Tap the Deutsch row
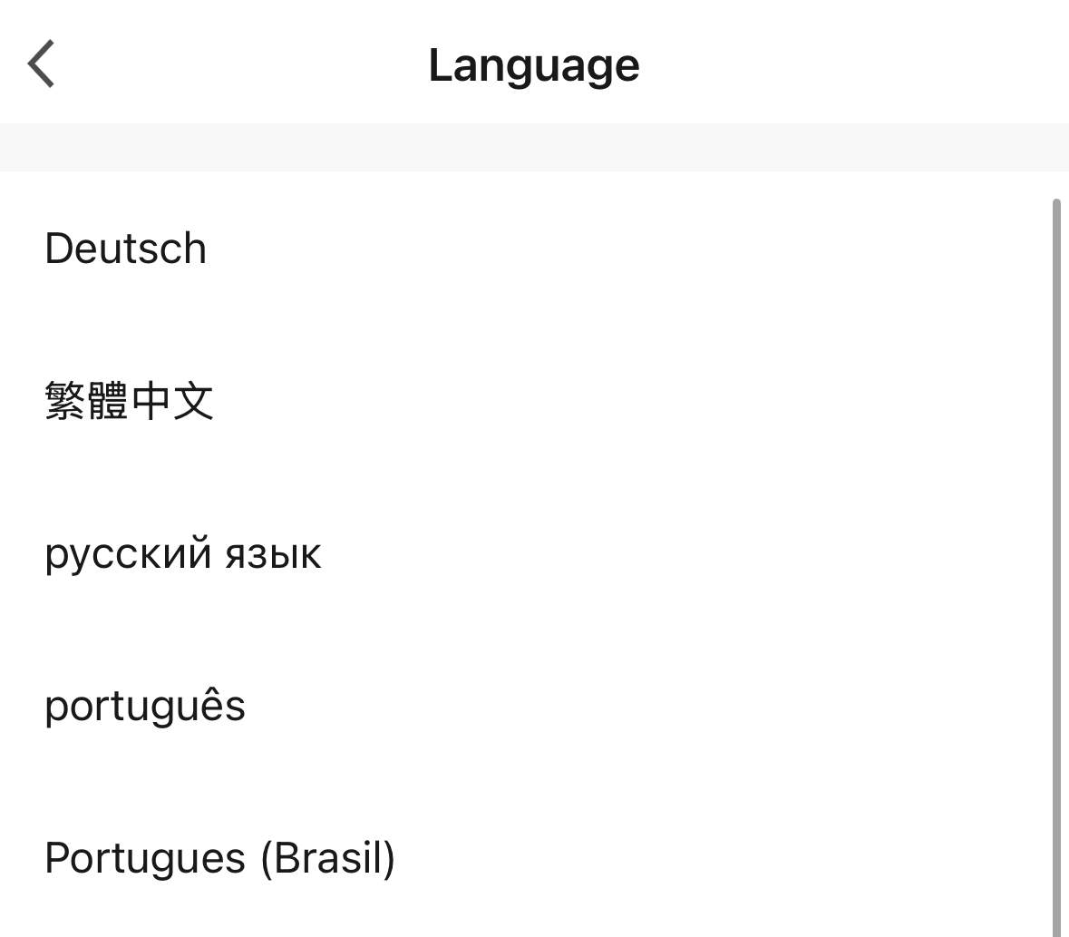 point(526,249)
